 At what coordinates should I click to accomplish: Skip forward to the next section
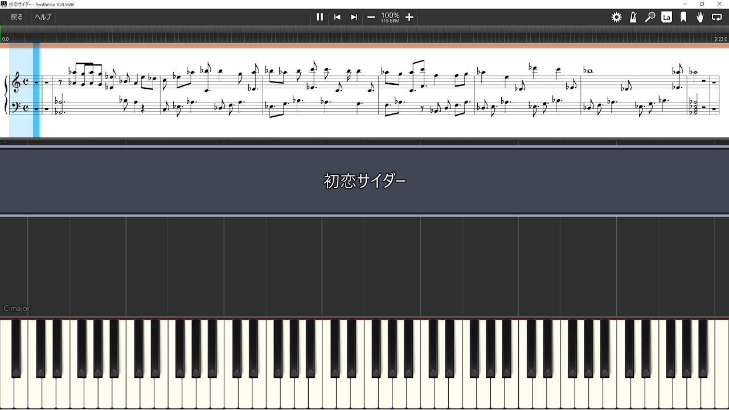[354, 17]
